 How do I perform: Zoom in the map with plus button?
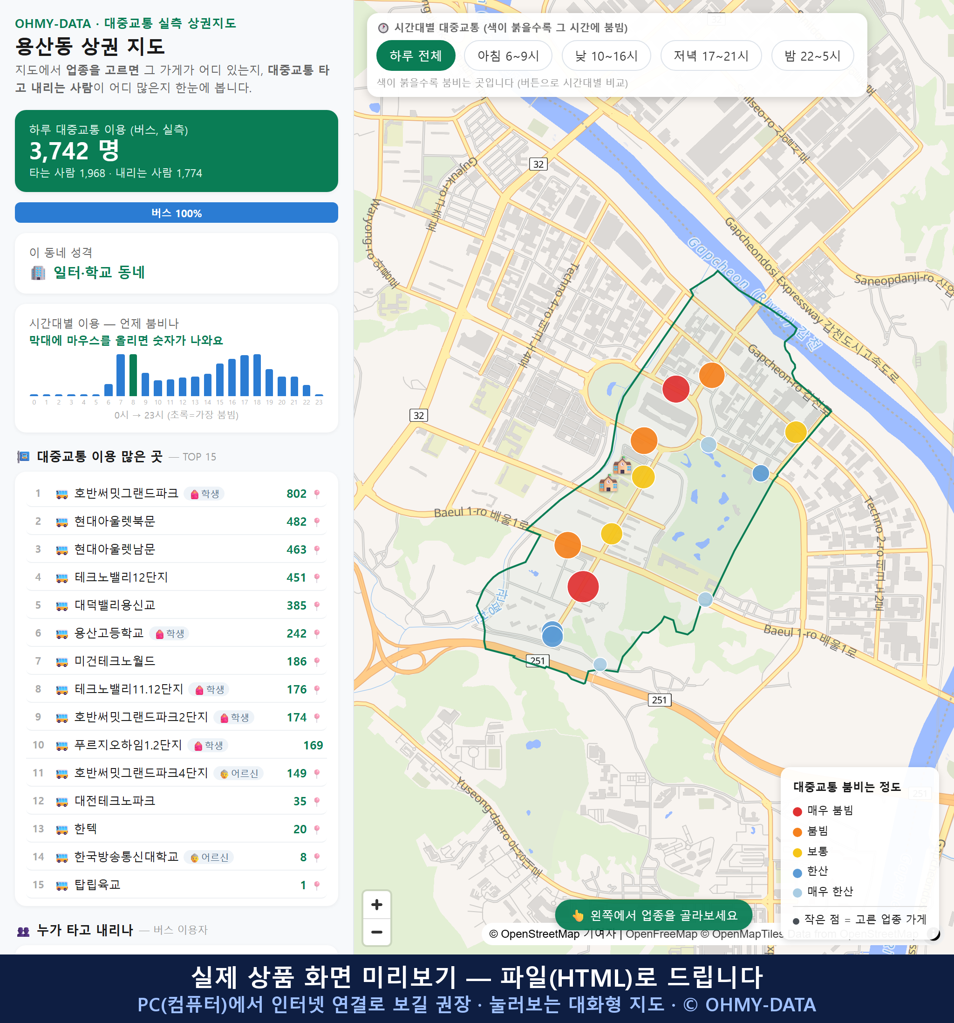pyautogui.click(x=376, y=904)
